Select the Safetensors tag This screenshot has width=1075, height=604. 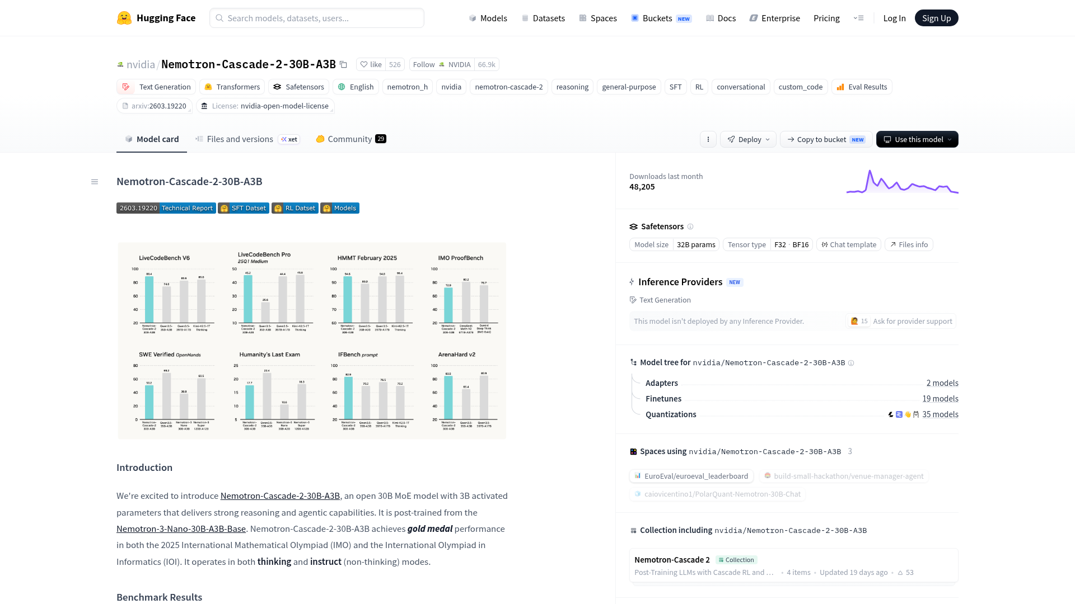(x=298, y=87)
